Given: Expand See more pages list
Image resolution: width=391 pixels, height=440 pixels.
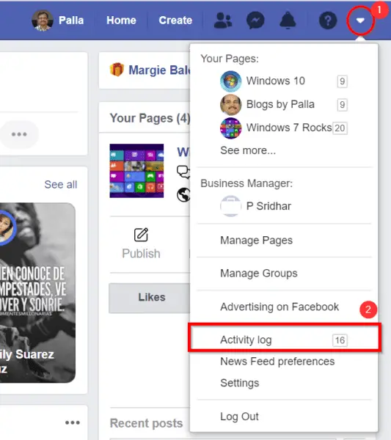Looking at the screenshot, I should pyautogui.click(x=248, y=150).
